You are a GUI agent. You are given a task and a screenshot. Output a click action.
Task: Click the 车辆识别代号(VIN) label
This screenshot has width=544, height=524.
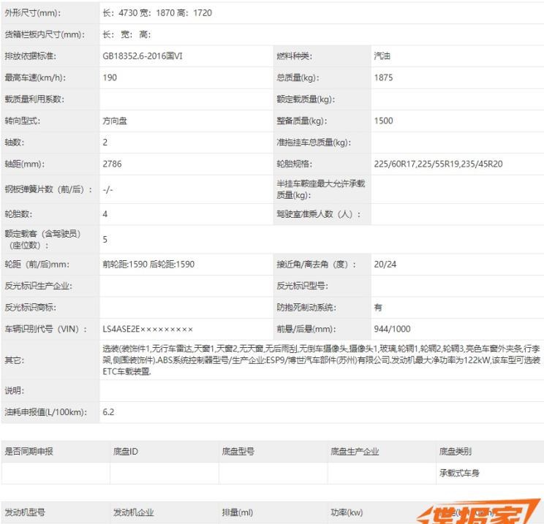46,329
